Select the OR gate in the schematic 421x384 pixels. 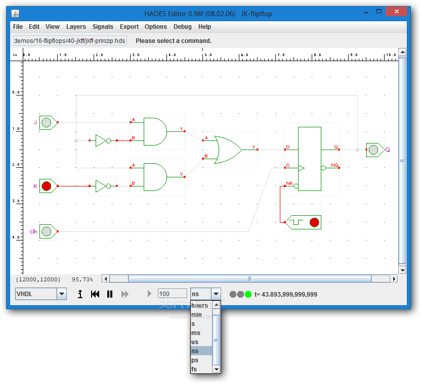(228, 150)
